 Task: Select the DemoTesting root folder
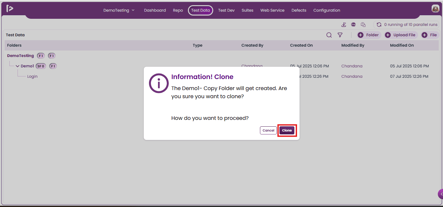coord(20,56)
